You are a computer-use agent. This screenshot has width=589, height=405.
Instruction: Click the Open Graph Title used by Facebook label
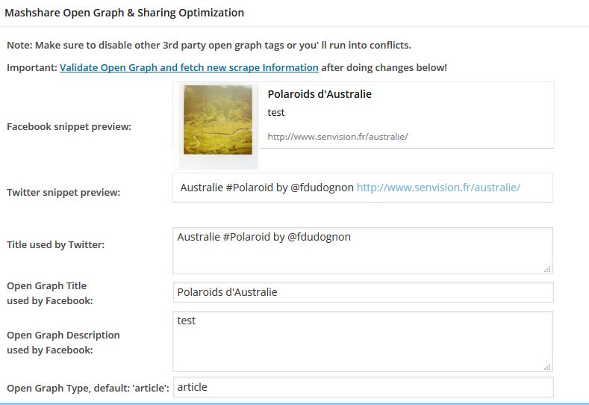(50, 294)
